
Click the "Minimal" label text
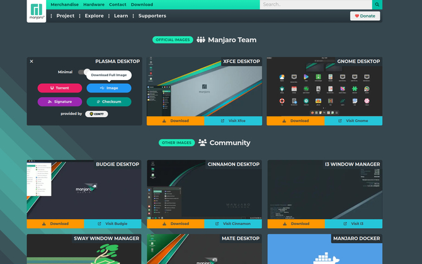(x=65, y=72)
